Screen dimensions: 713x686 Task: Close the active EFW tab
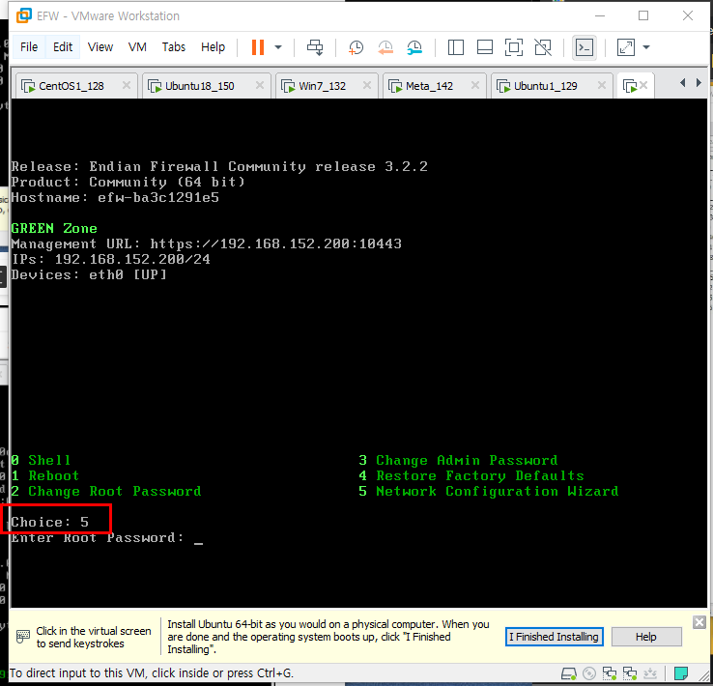point(643,85)
